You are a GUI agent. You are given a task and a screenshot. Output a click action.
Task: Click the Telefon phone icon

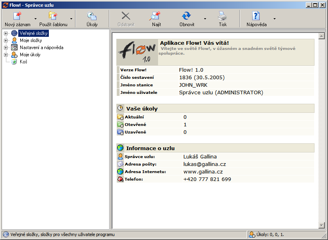(x=120, y=179)
